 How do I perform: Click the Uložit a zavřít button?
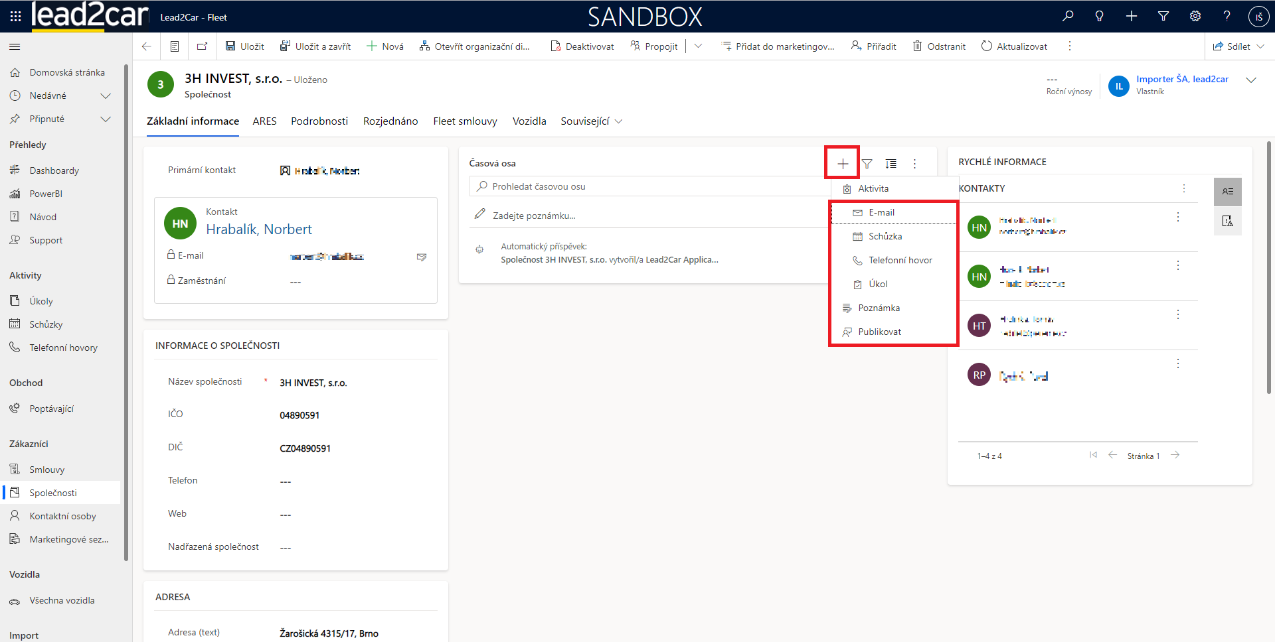(315, 46)
